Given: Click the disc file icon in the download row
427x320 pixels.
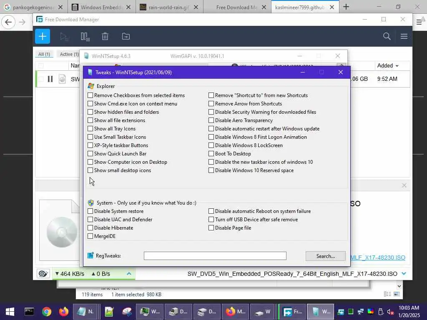Looking at the screenshot, I should coord(63,79).
